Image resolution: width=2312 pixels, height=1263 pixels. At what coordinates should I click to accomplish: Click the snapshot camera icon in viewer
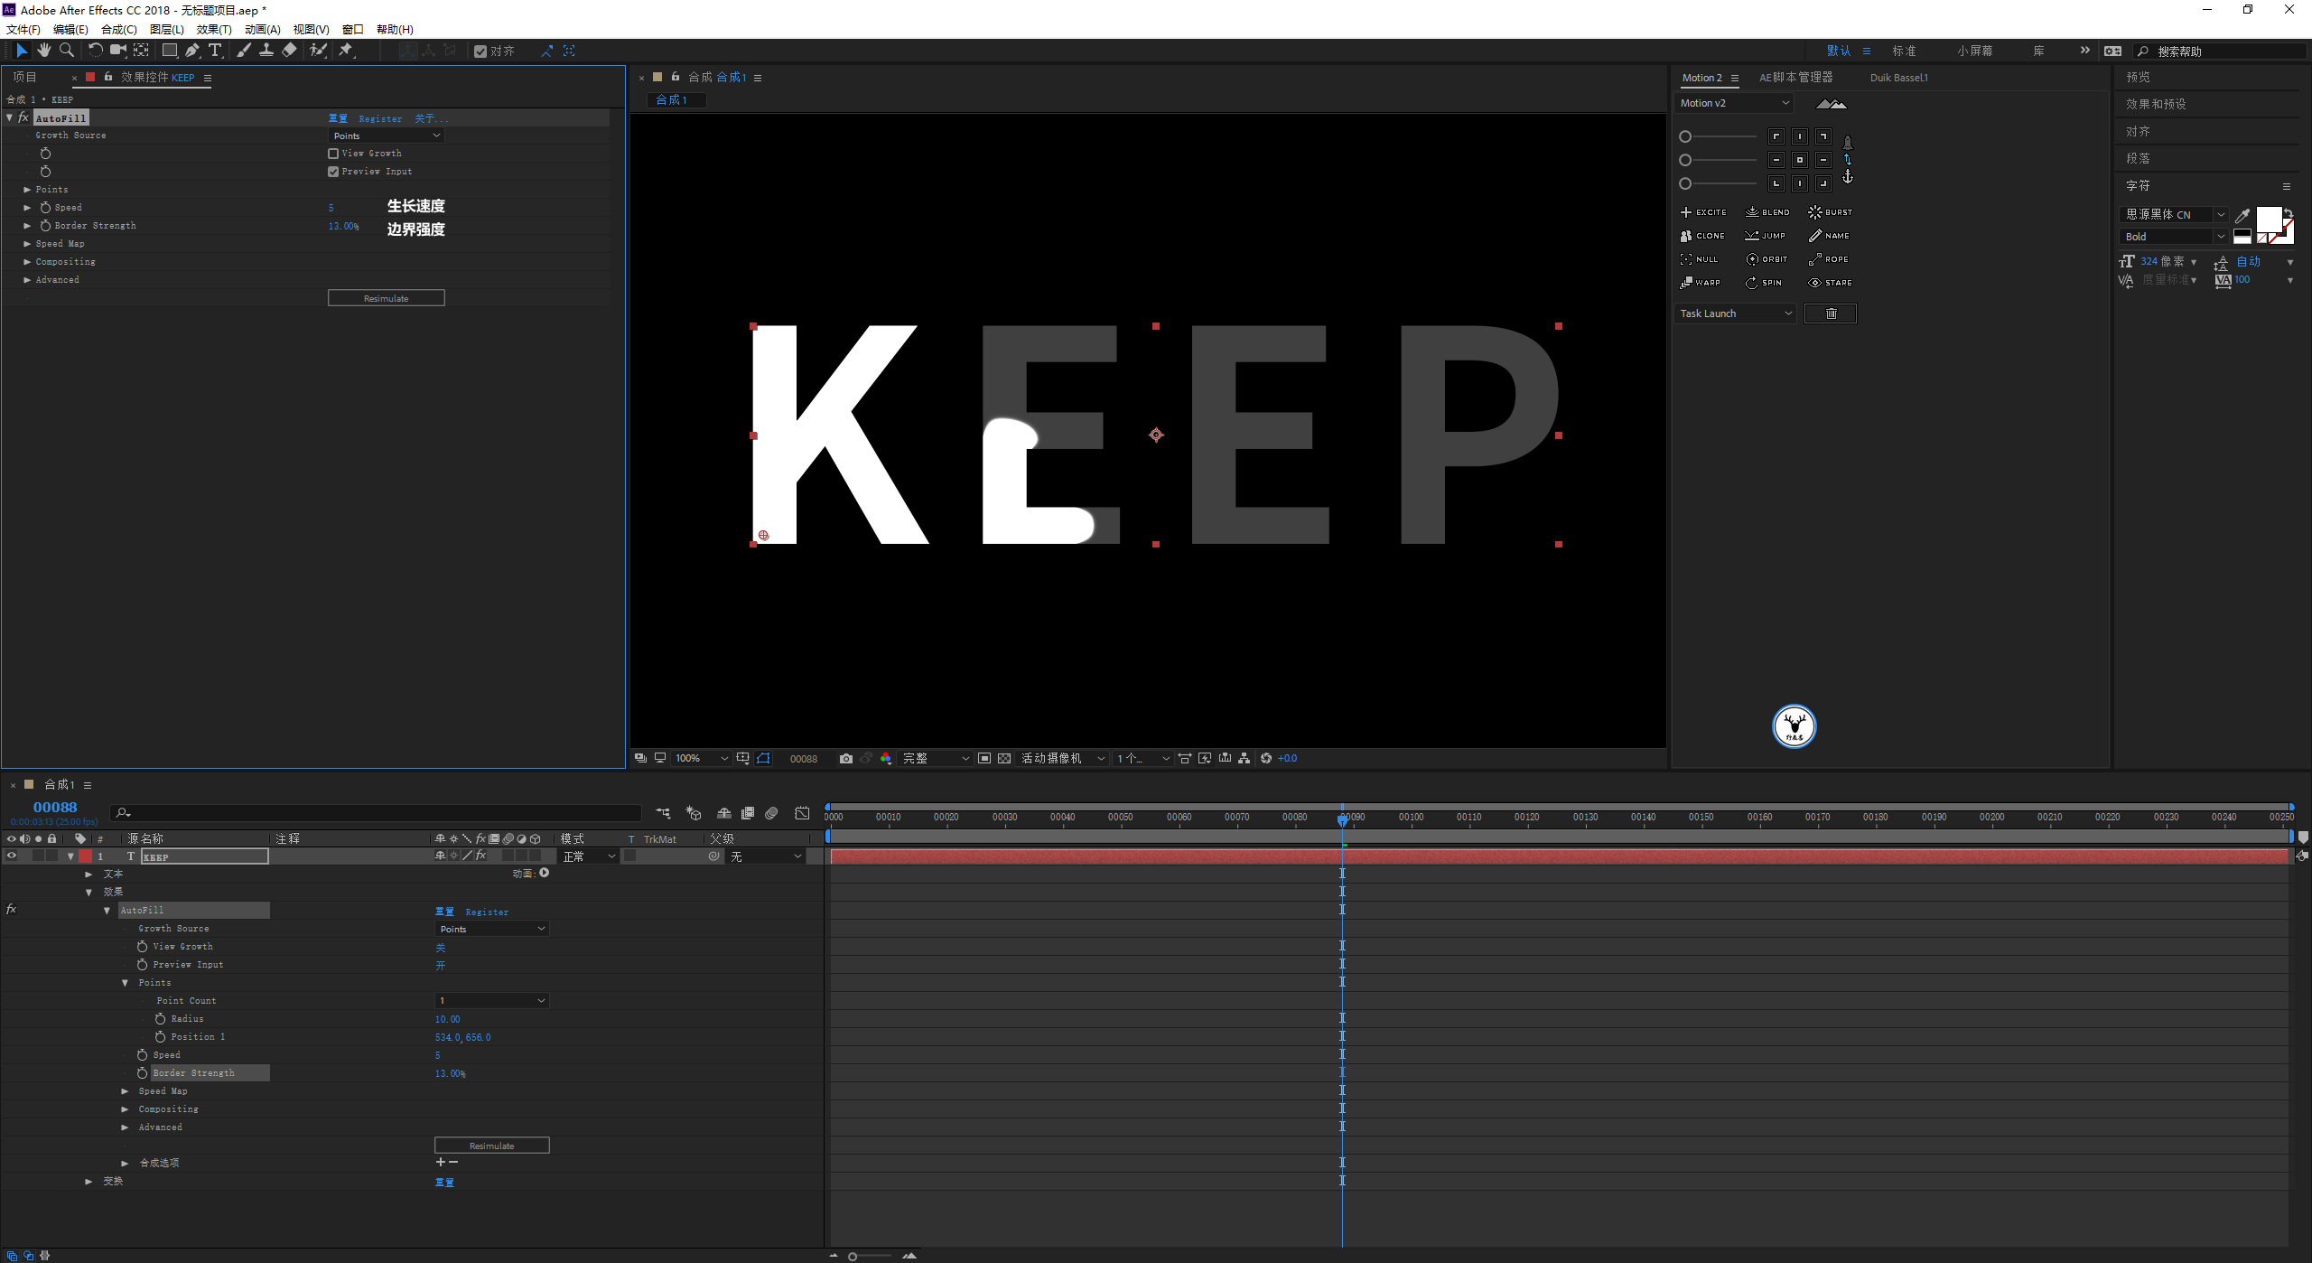click(845, 759)
